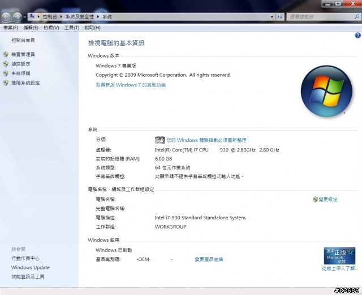Close the System window
This screenshot has height=295, width=362.
click(x=353, y=4)
